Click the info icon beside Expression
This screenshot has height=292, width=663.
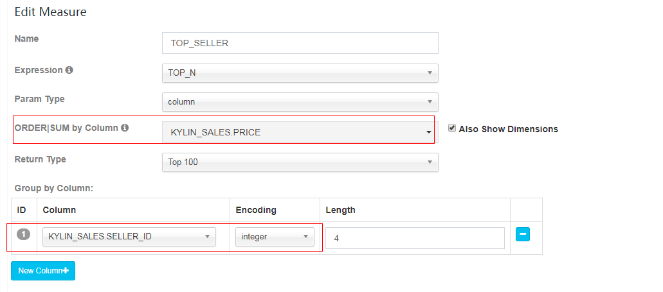(x=69, y=70)
